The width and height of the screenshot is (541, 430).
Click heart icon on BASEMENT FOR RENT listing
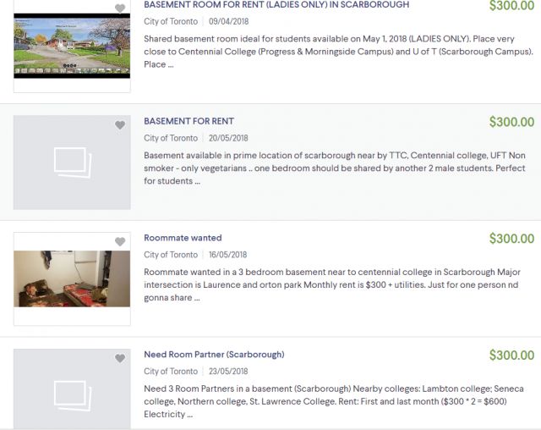pyautogui.click(x=120, y=125)
